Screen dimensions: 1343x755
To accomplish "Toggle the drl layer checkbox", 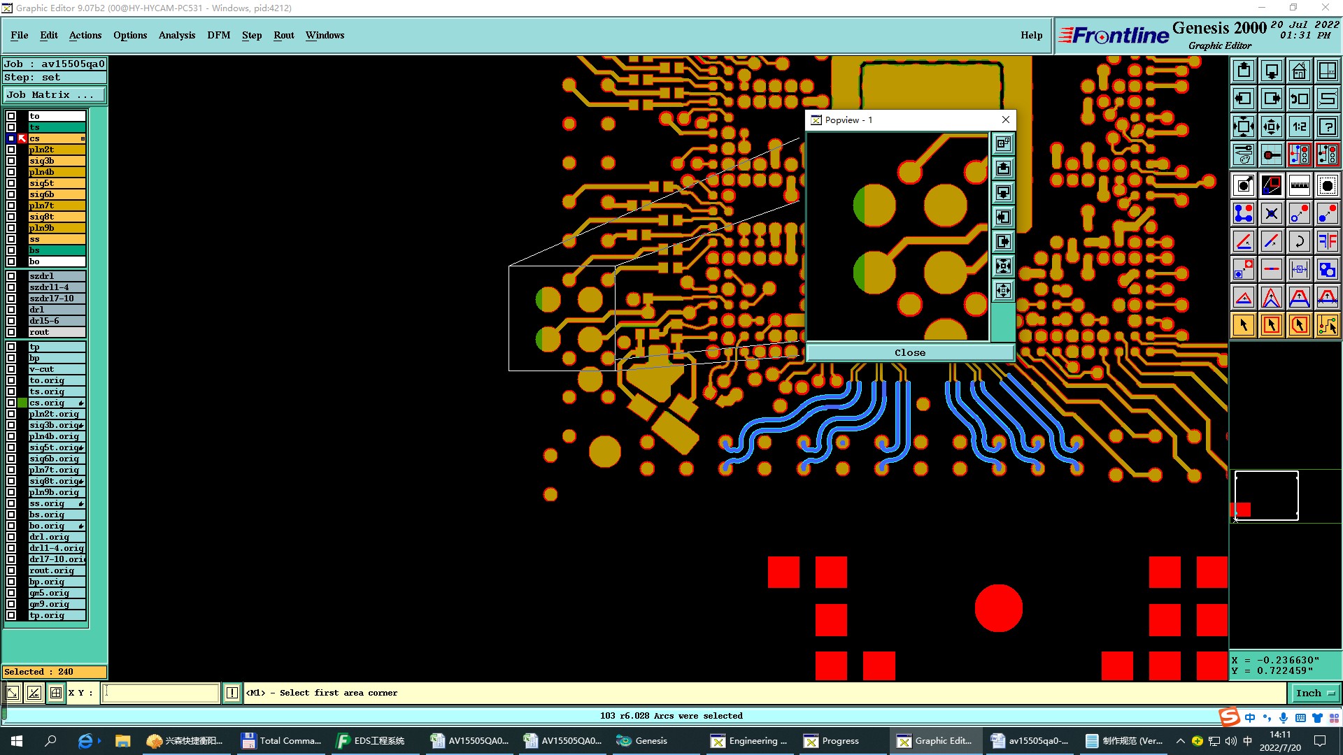I will 11,310.
